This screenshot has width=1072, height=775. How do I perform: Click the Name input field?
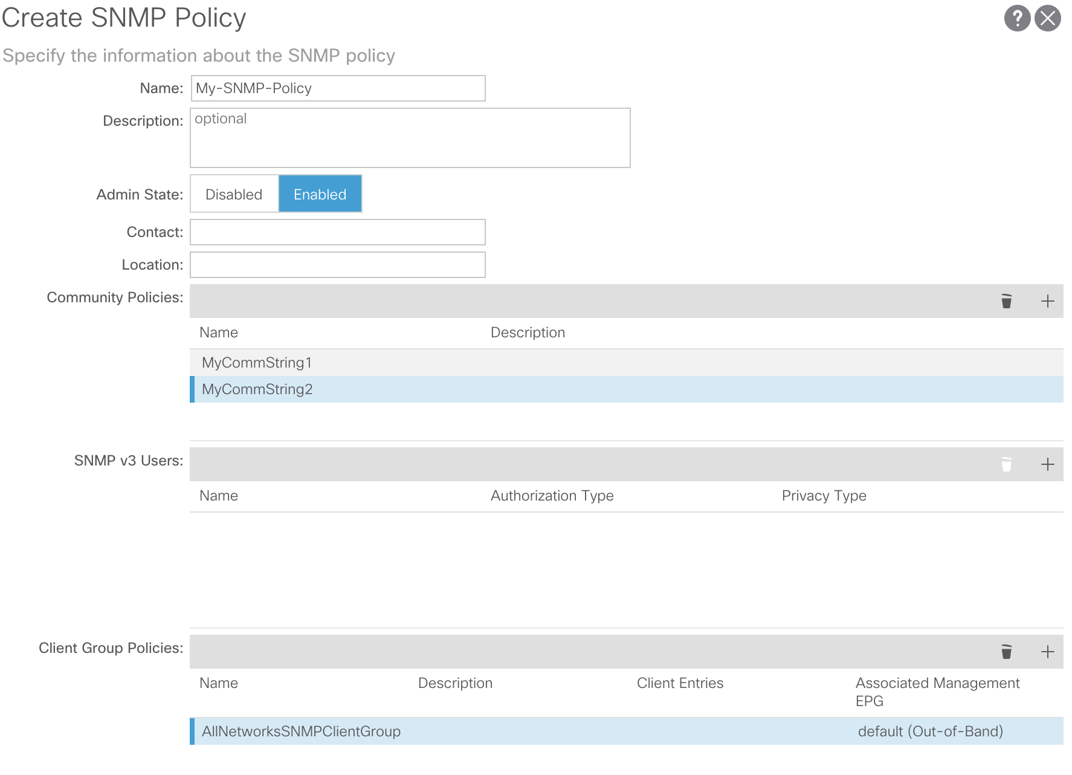point(337,88)
